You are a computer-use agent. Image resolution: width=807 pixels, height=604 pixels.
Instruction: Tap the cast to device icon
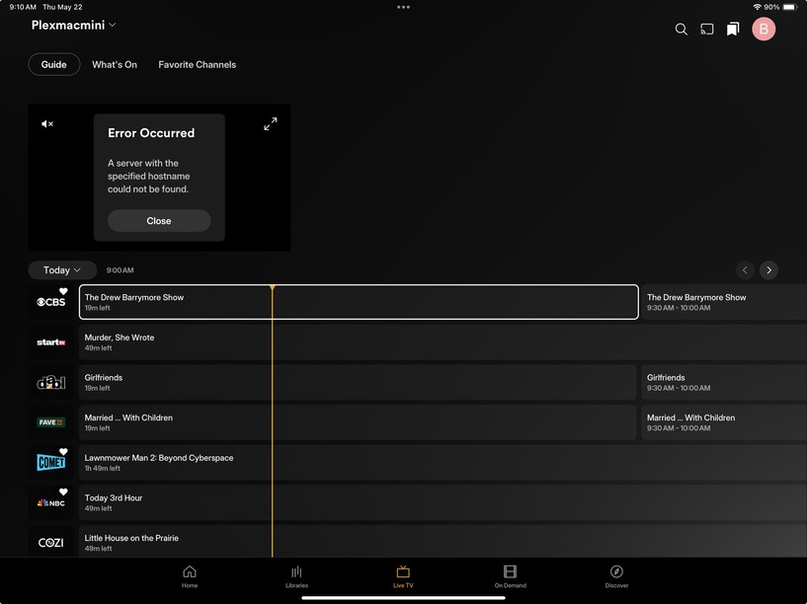[x=707, y=30]
